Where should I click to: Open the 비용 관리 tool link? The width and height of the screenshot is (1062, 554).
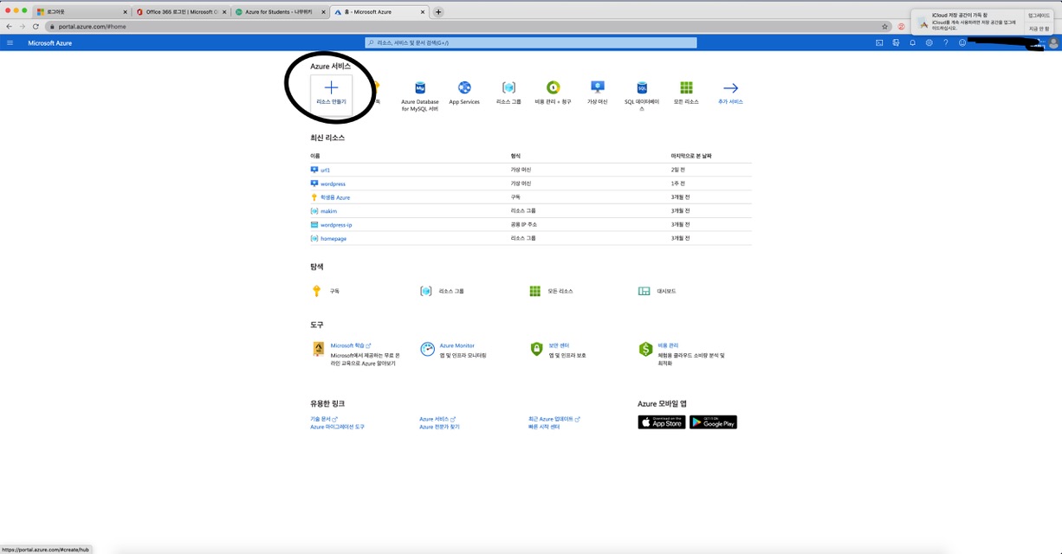668,345
